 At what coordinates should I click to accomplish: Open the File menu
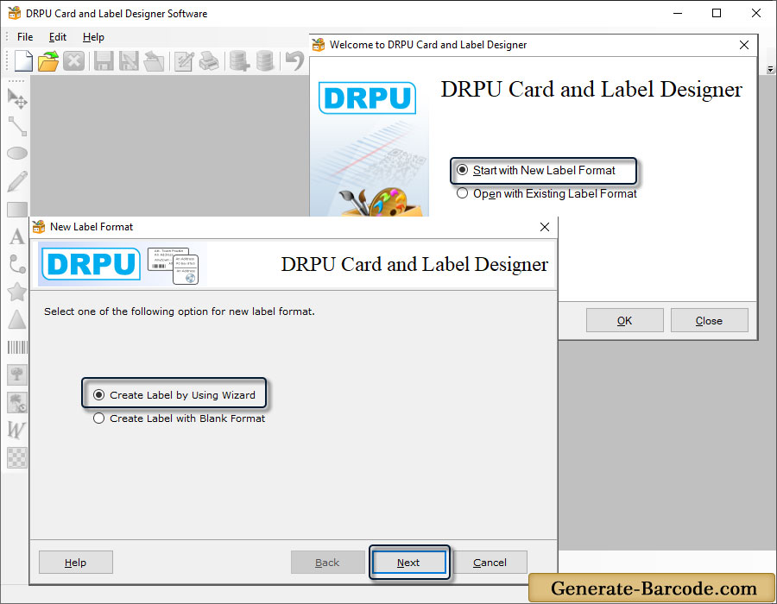[25, 37]
